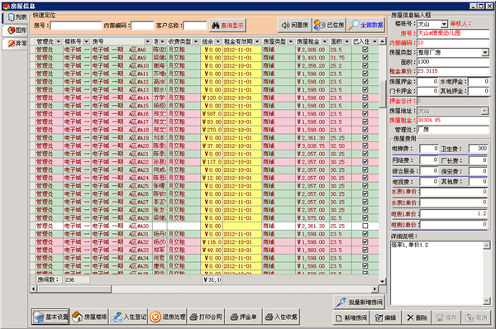Click the 异常 tab icon

click(x=12, y=43)
